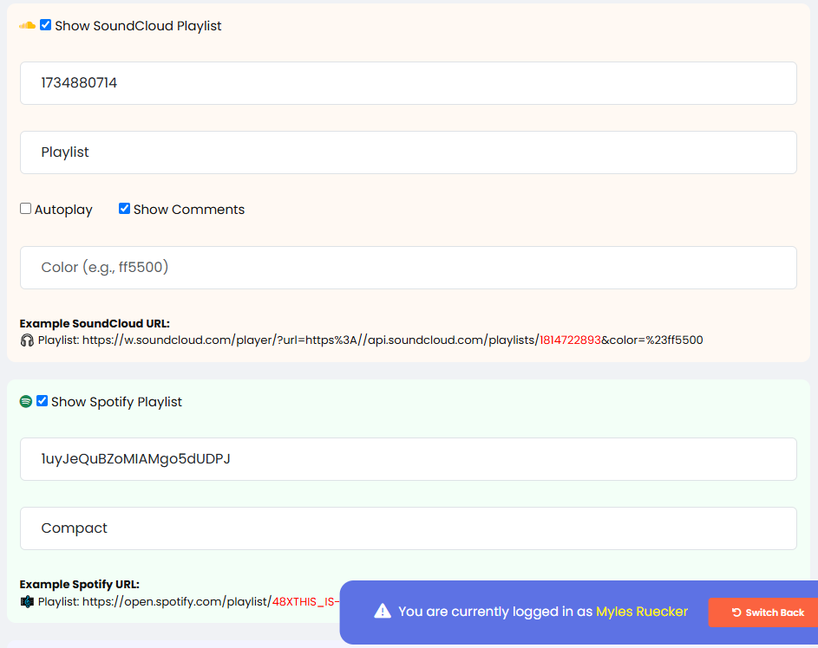Open the Spotify Compact layout dropdown

point(408,528)
